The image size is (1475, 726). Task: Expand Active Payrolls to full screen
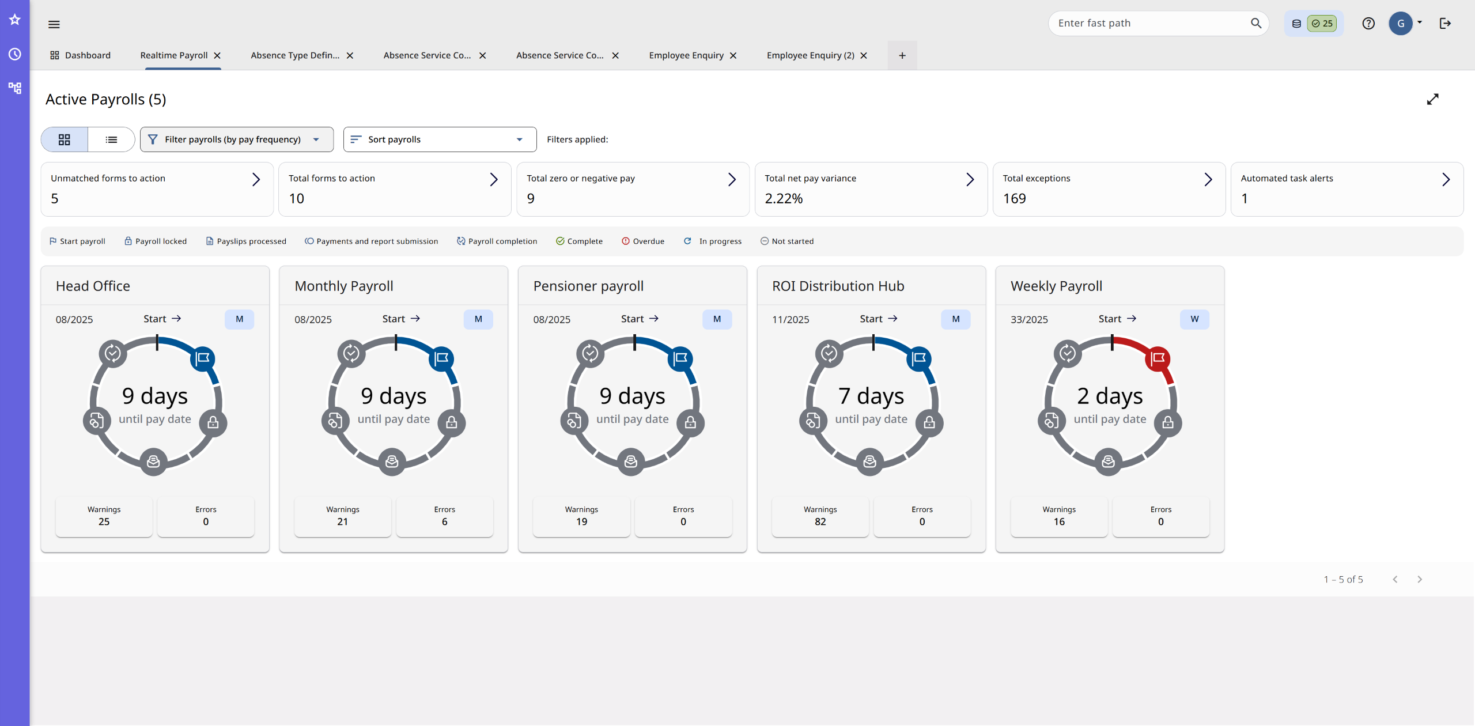point(1433,99)
